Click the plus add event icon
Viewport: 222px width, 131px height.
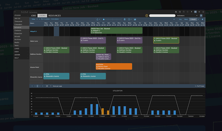point(174,19)
